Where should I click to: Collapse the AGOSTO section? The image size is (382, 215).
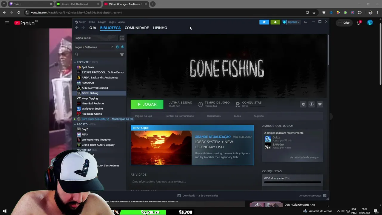(75, 124)
